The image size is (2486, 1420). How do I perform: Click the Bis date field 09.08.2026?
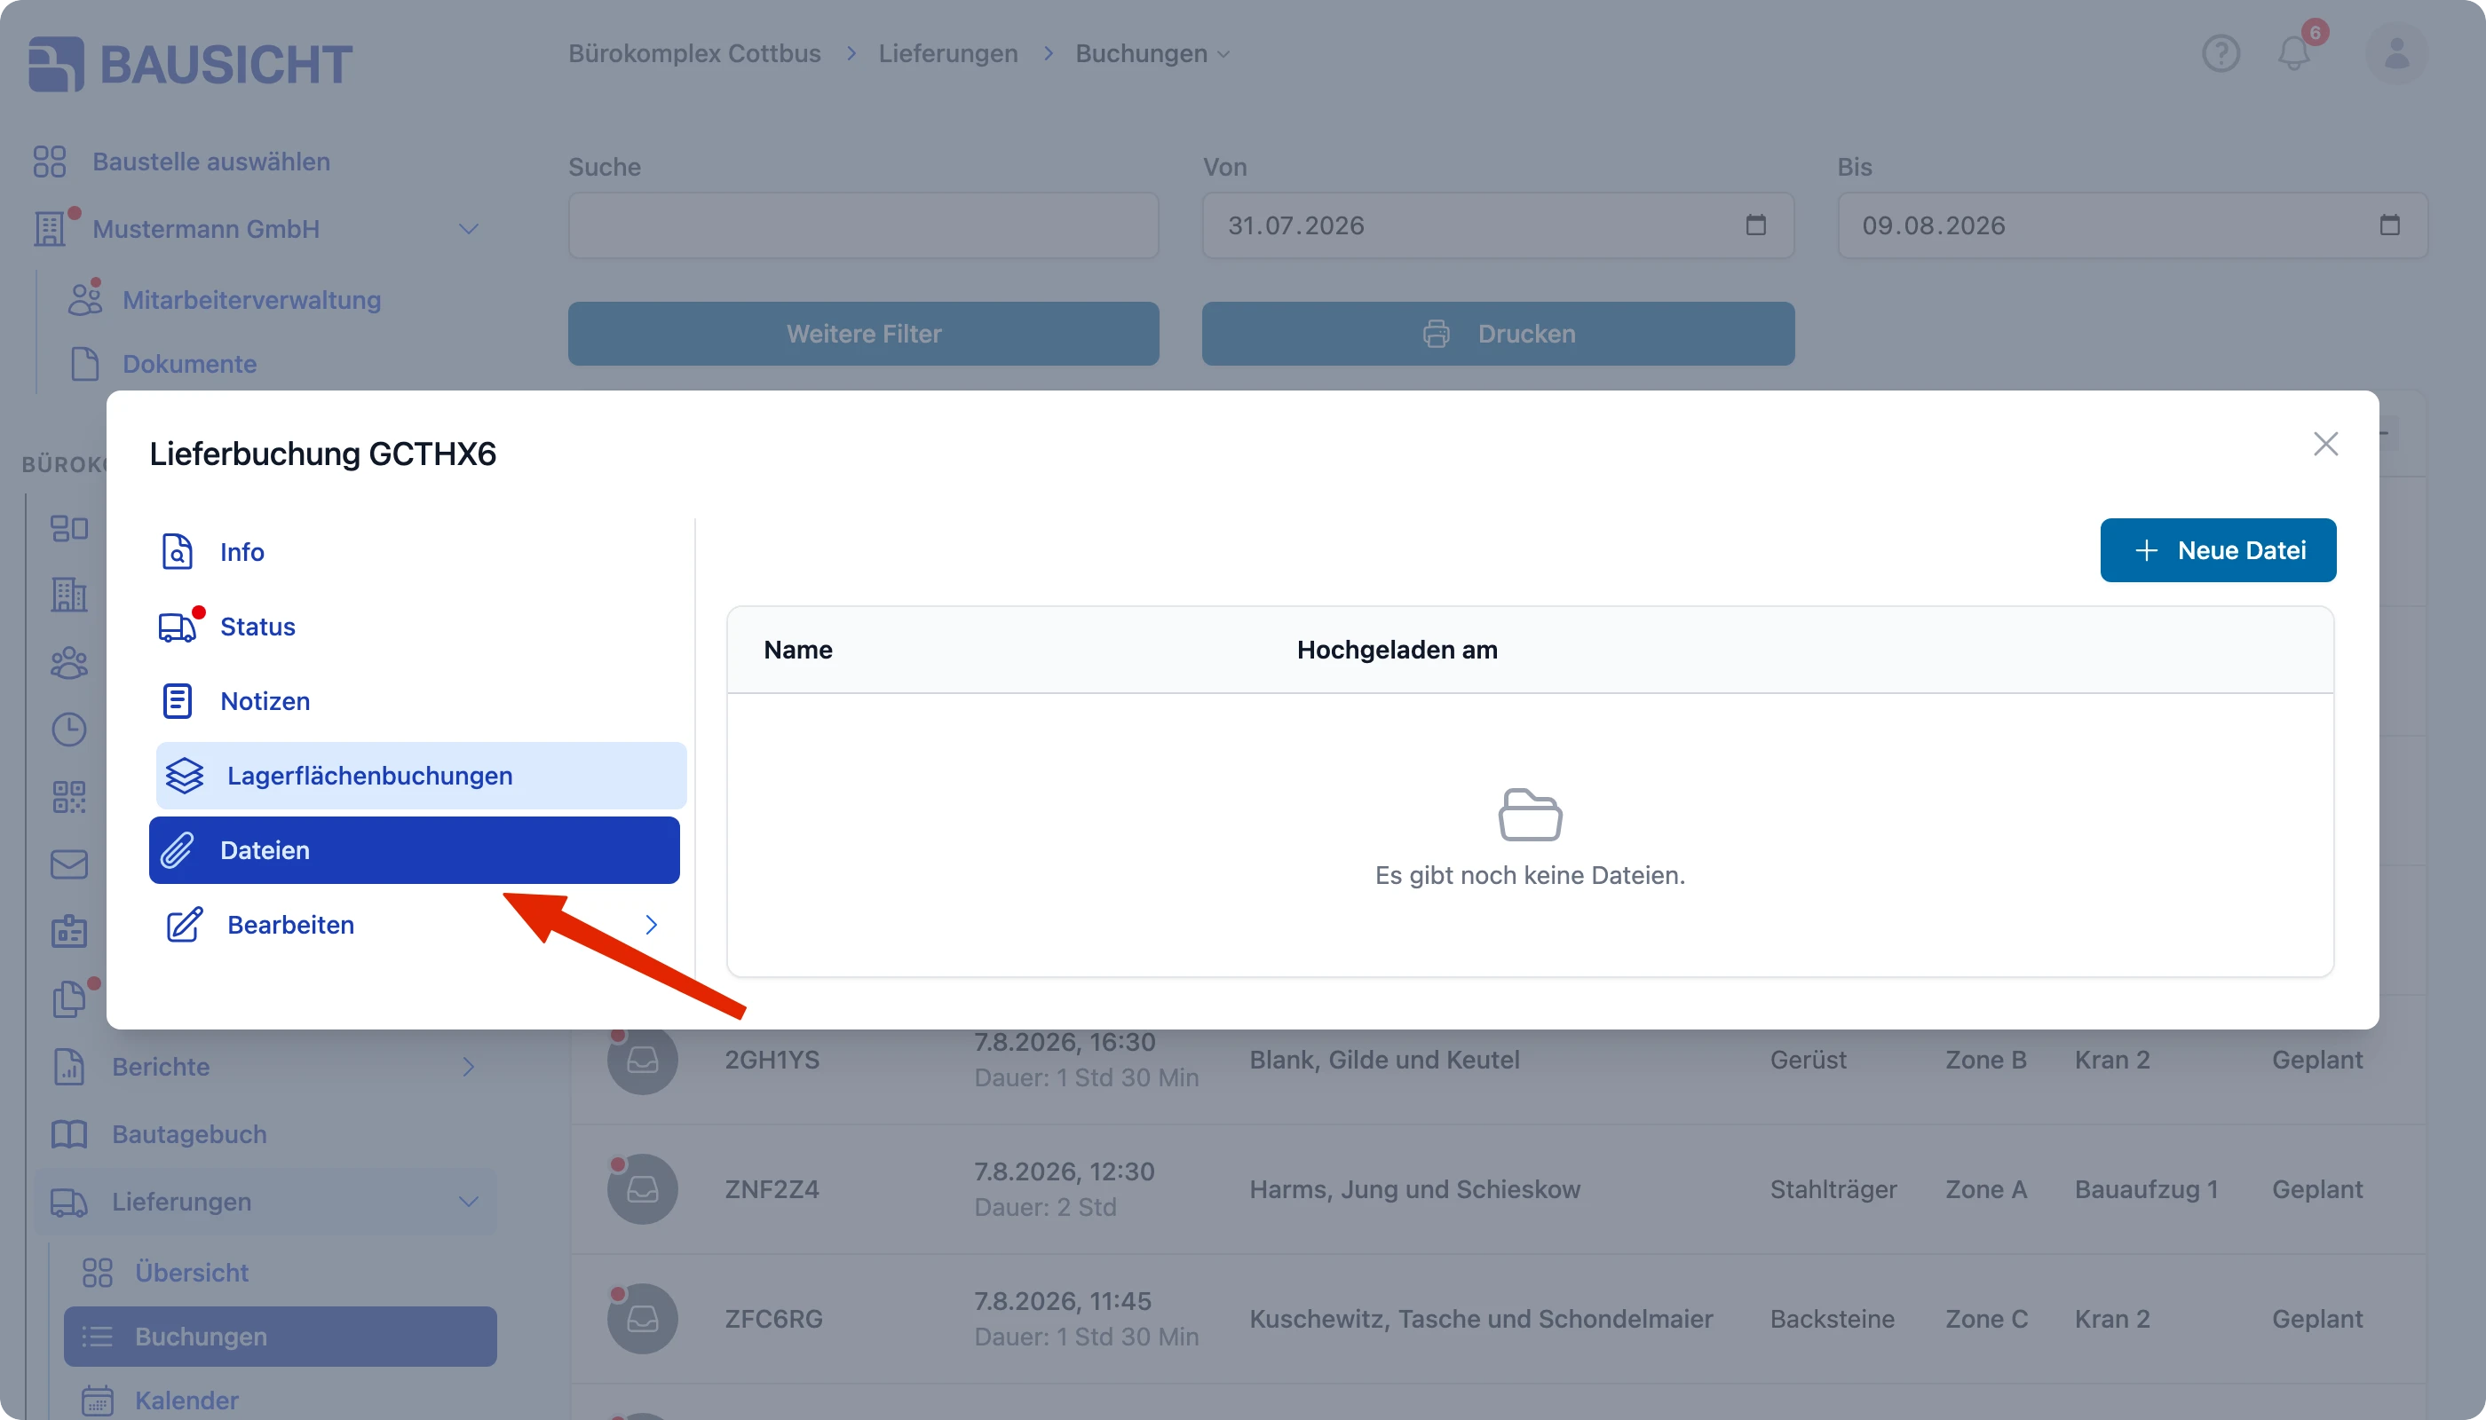pyautogui.click(x=2133, y=225)
